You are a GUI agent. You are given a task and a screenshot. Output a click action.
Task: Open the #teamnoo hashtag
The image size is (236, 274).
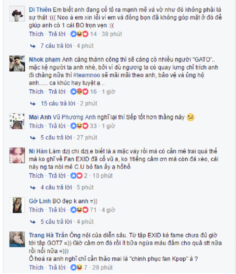point(87,75)
